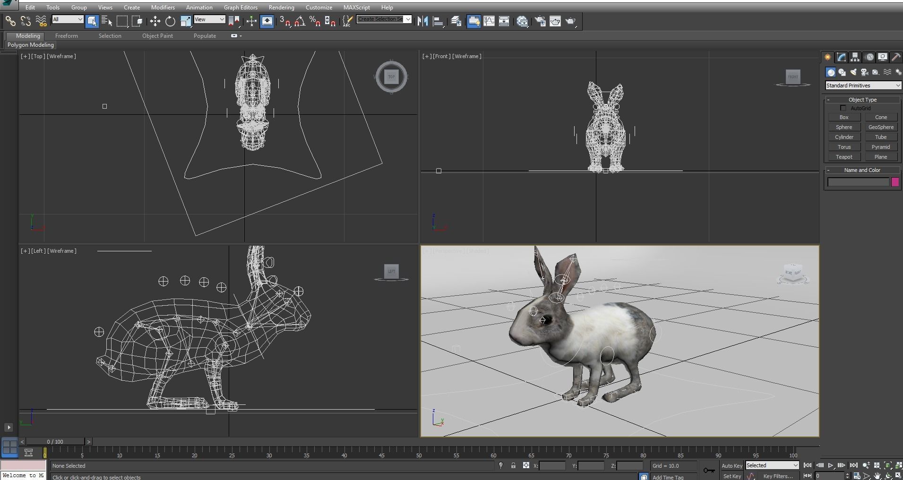Viewport: 903px width, 480px height.
Task: Click the Bind to Space Warp icon
Action: [x=41, y=21]
